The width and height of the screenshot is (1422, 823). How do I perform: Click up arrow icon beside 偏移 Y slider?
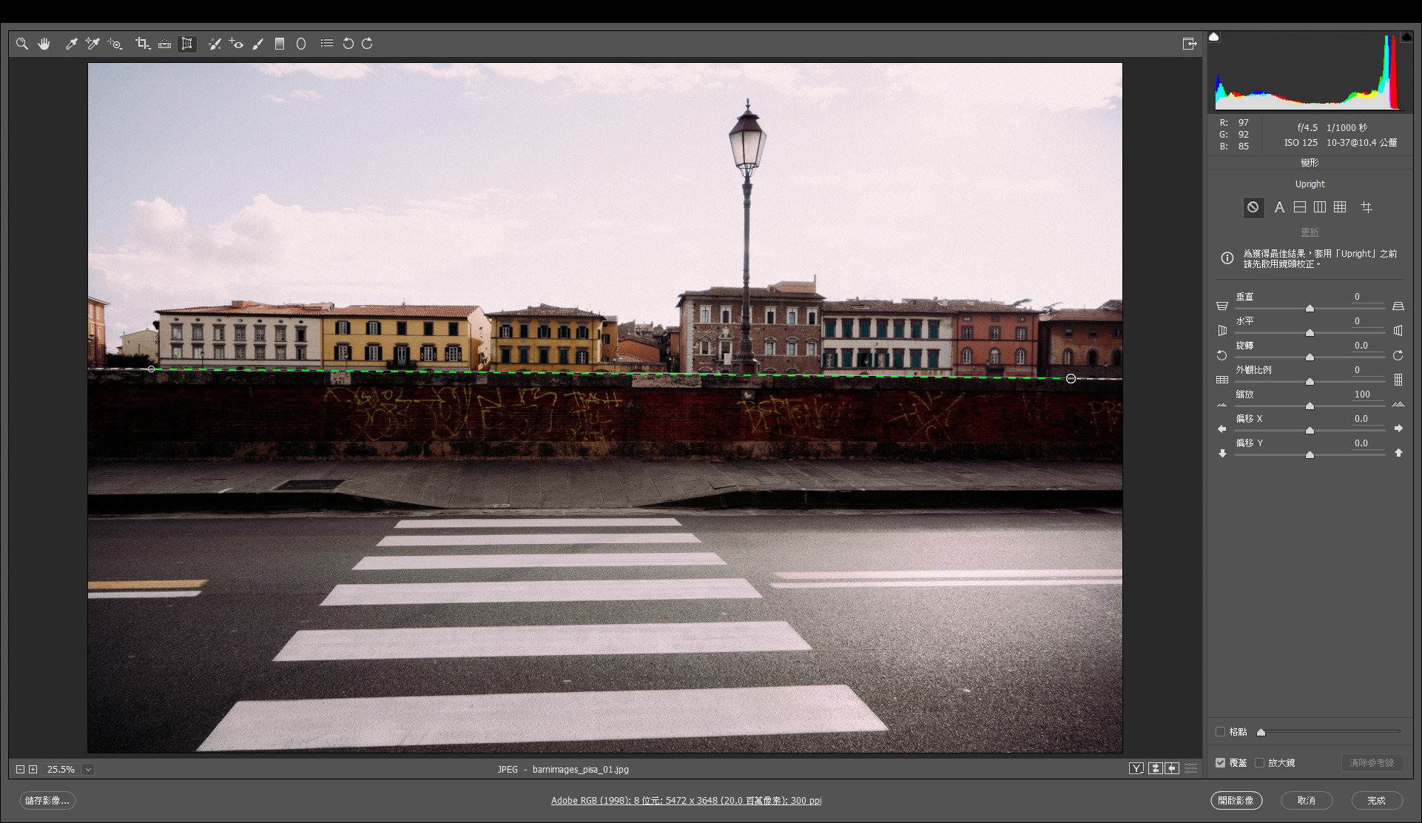(1398, 453)
